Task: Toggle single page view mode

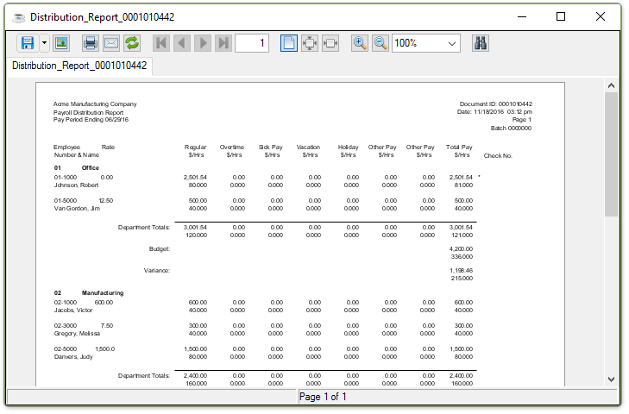Action: tap(289, 43)
